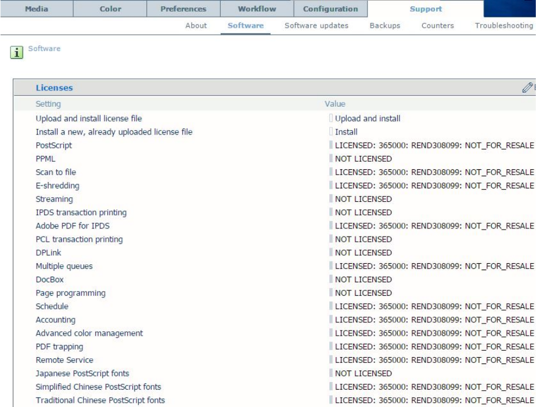Select Upload and install license file setting
Viewport: 536px width, 407px height.
tap(88, 118)
